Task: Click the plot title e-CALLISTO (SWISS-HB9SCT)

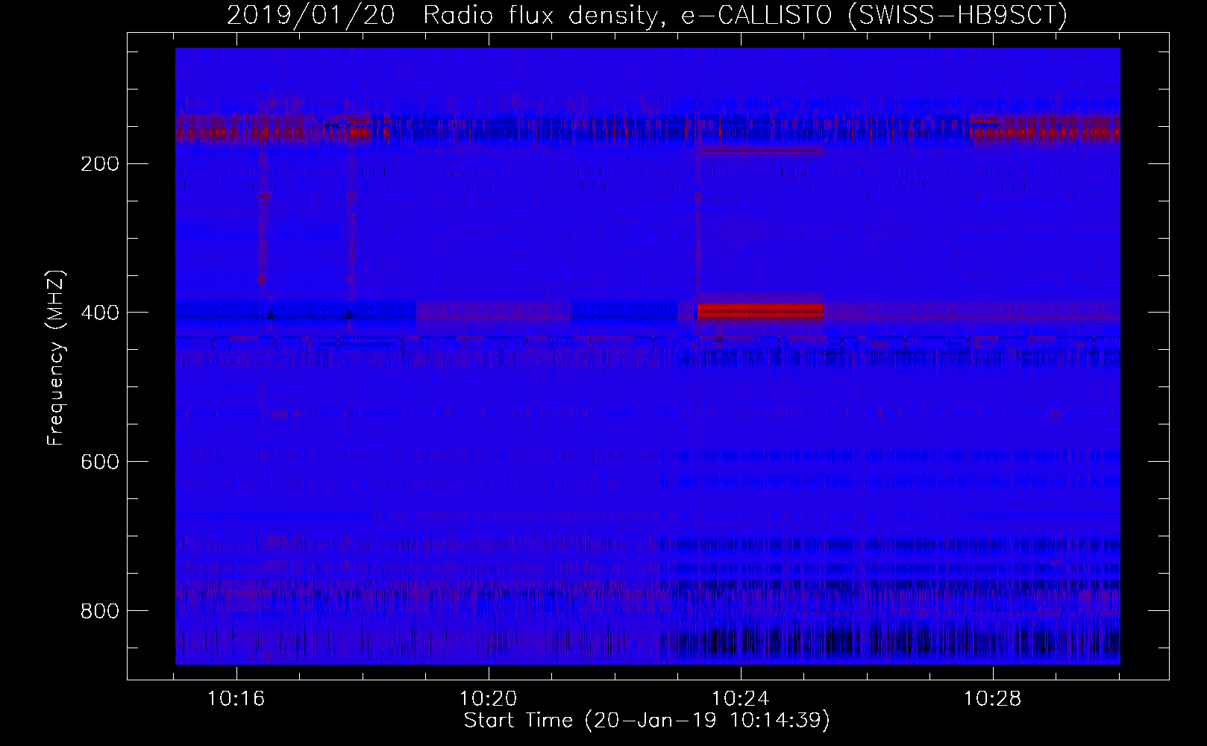Action: (x=874, y=16)
